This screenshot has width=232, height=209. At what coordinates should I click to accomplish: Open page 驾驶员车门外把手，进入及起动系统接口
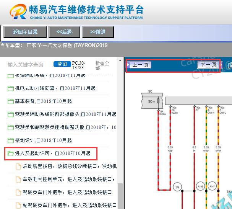coord(67,193)
